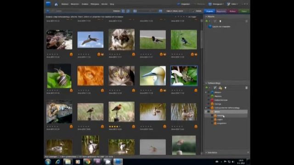Open Windows Explorer folder from the taskbar
The height and width of the screenshot is (165, 294).
click(68, 162)
